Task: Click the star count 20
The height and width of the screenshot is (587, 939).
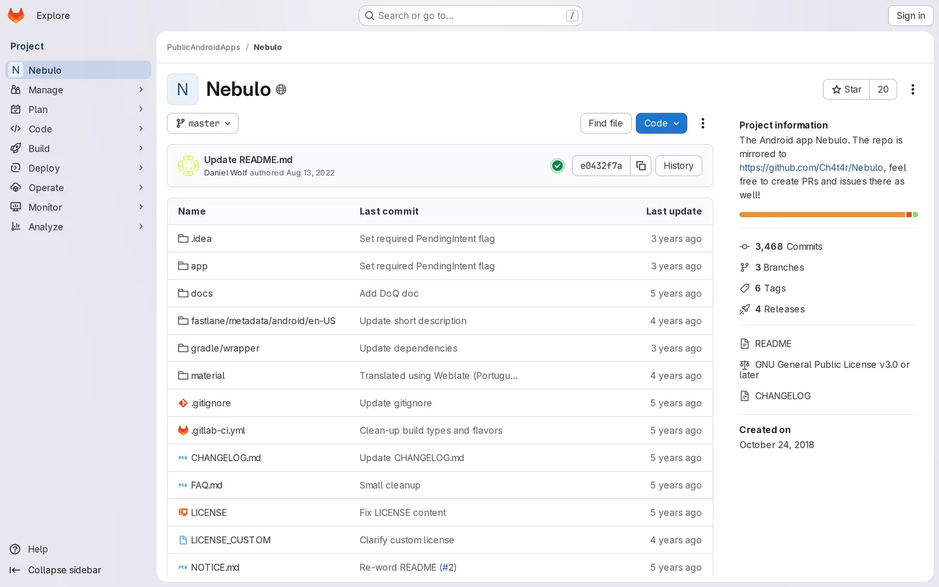Action: pyautogui.click(x=883, y=89)
